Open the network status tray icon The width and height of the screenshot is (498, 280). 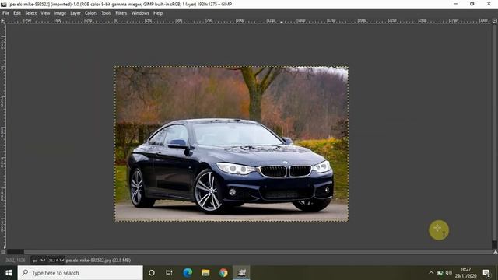pos(440,273)
